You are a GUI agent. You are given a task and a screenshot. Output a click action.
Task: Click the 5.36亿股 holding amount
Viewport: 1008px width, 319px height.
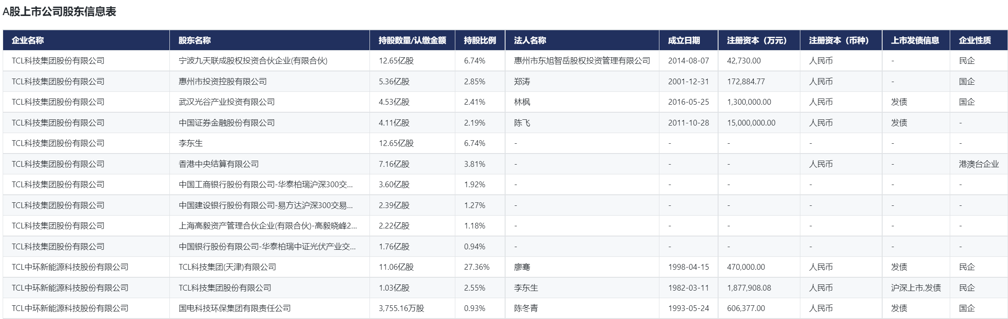click(x=394, y=82)
